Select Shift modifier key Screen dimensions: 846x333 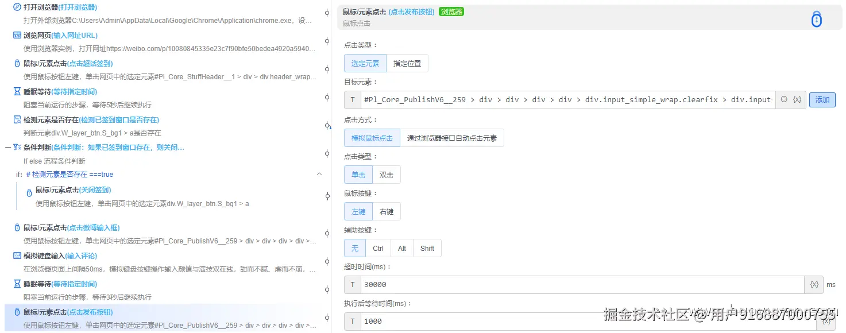click(x=427, y=248)
